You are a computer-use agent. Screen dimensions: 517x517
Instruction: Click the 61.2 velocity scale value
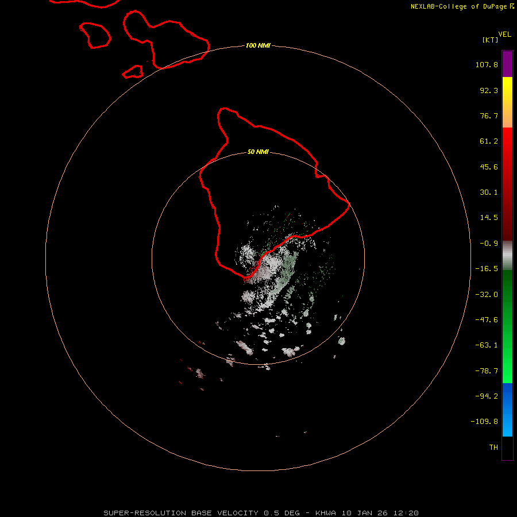[489, 141]
